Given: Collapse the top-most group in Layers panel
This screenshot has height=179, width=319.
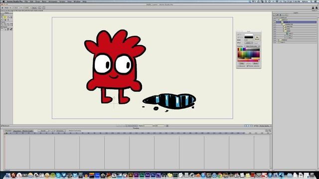Looking at the screenshot, I should coord(277,18).
